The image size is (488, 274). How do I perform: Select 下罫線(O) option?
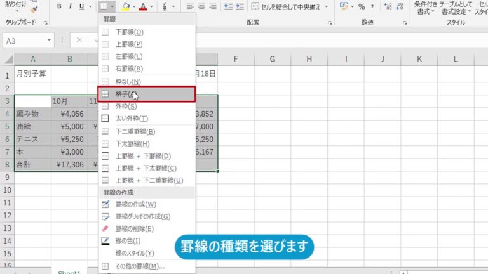pyautogui.click(x=147, y=32)
